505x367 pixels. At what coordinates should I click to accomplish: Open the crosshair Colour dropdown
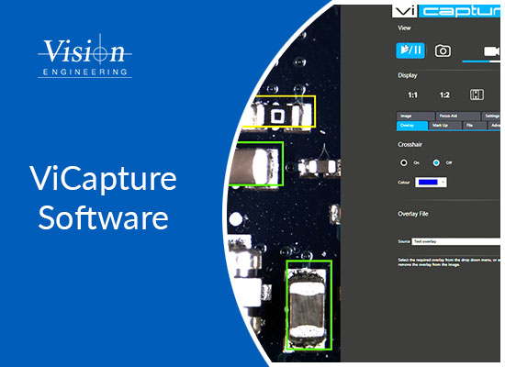(431, 183)
